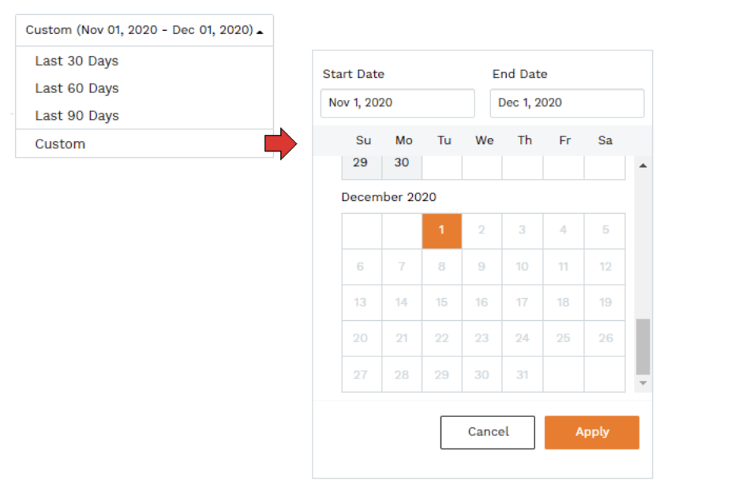731x492 pixels.
Task: Click the calendar scrollbar thumb
Action: click(643, 347)
